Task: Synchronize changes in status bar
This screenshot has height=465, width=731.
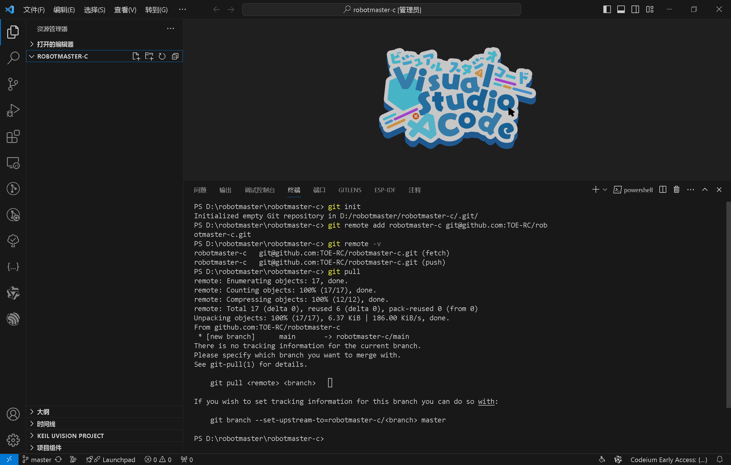Action: coord(58,459)
